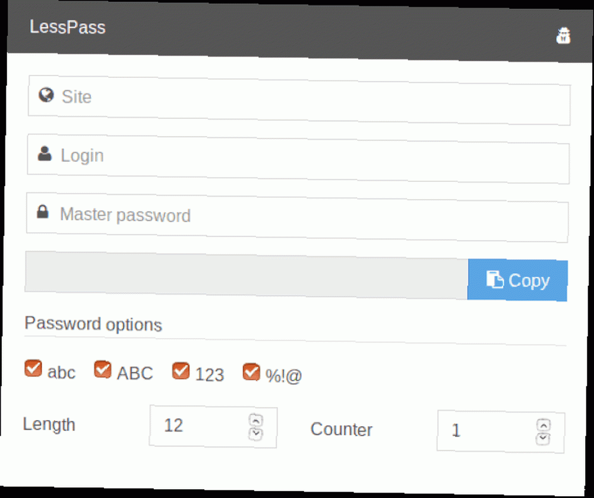Toggle the abc lowercase checkbox
This screenshot has height=498, width=594.
point(33,368)
